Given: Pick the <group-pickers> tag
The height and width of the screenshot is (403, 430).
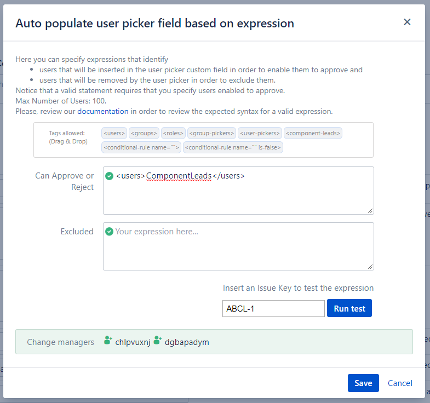Looking at the screenshot, I should [211, 133].
